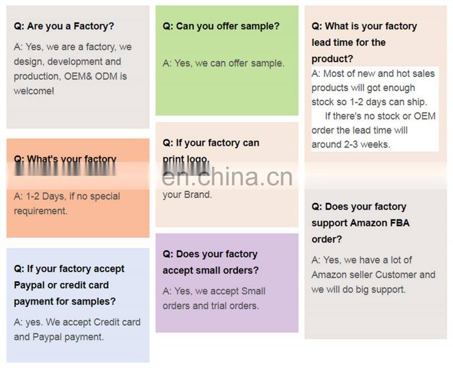The image size is (453, 368).
Task: Click the "accept small orders?" question
Action: click(x=211, y=262)
